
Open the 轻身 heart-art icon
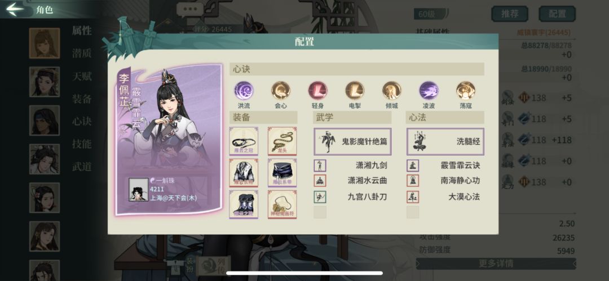tap(317, 91)
